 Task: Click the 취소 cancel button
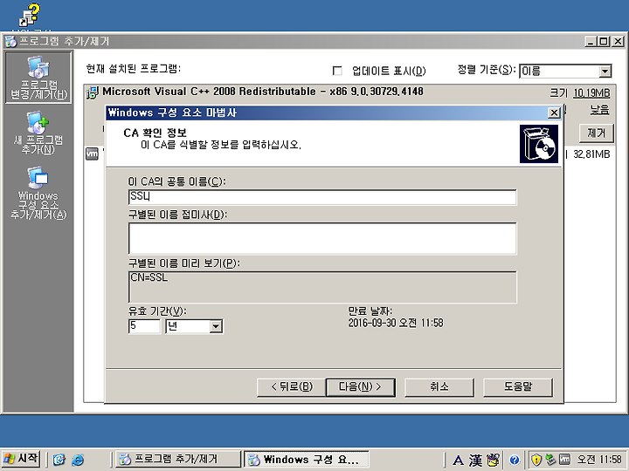click(439, 387)
